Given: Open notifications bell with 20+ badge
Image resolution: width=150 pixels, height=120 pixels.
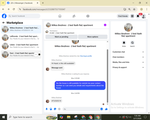Looking at the screenshot, I should pos(138,16).
